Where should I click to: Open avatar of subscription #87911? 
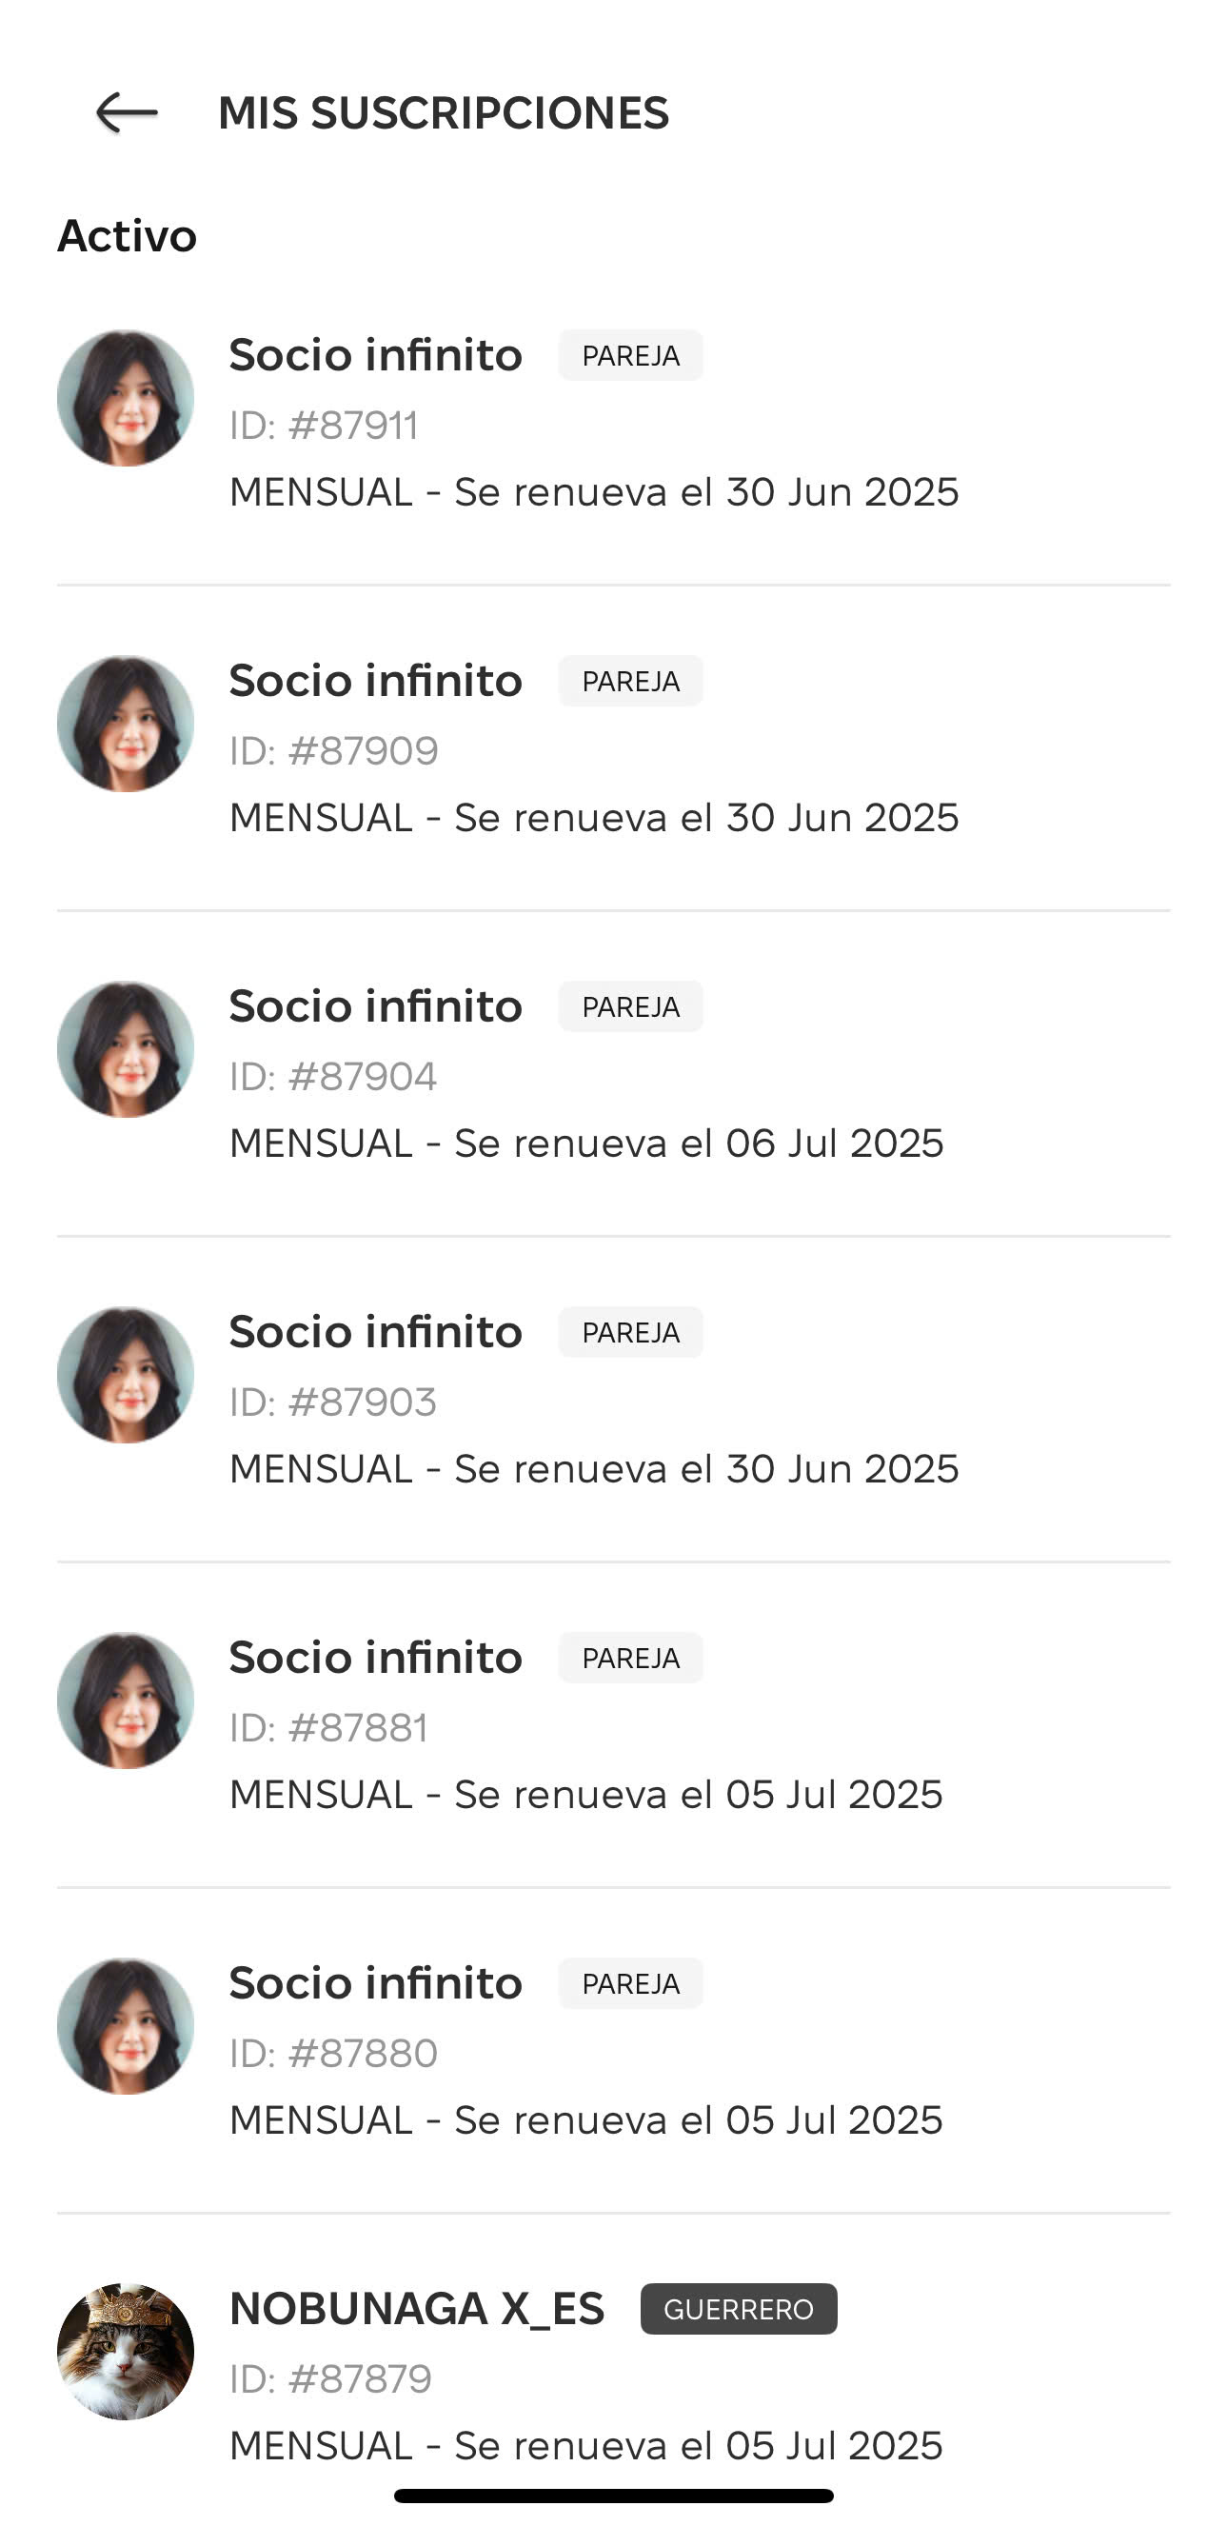(x=126, y=398)
